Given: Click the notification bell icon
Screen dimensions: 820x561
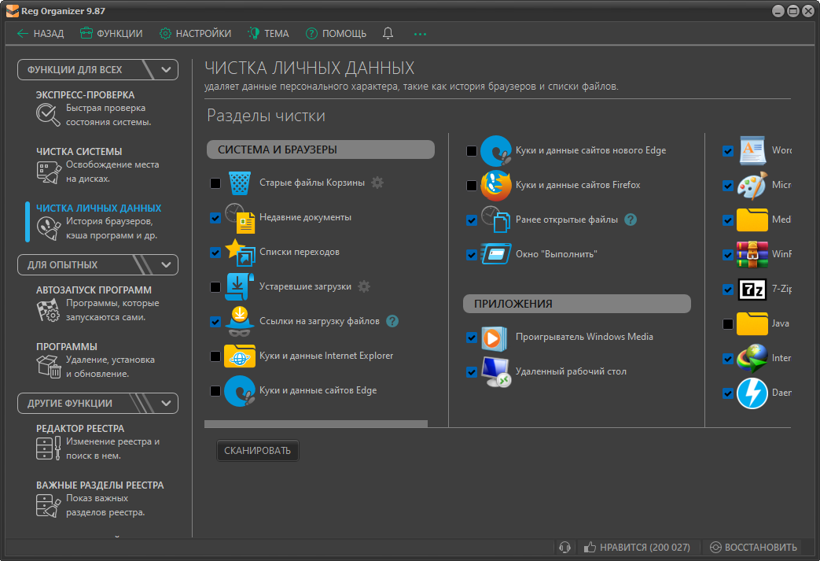Looking at the screenshot, I should click(x=388, y=34).
